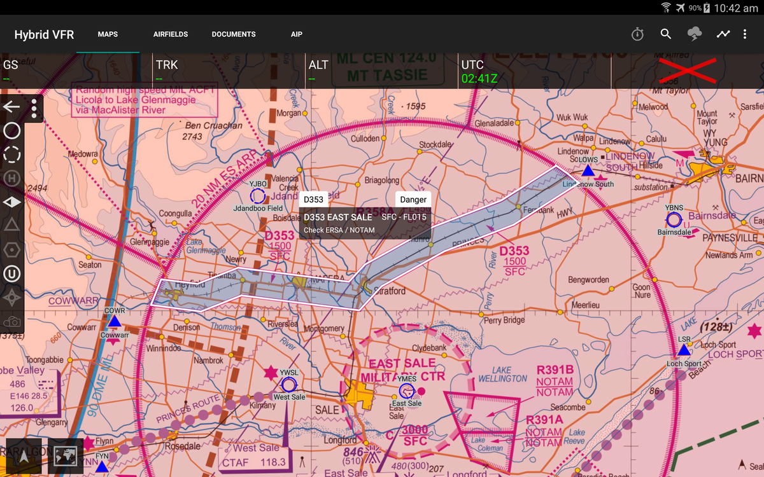The height and width of the screenshot is (477, 764).
Task: Tap the 90% battery indicator
Action: point(699,8)
